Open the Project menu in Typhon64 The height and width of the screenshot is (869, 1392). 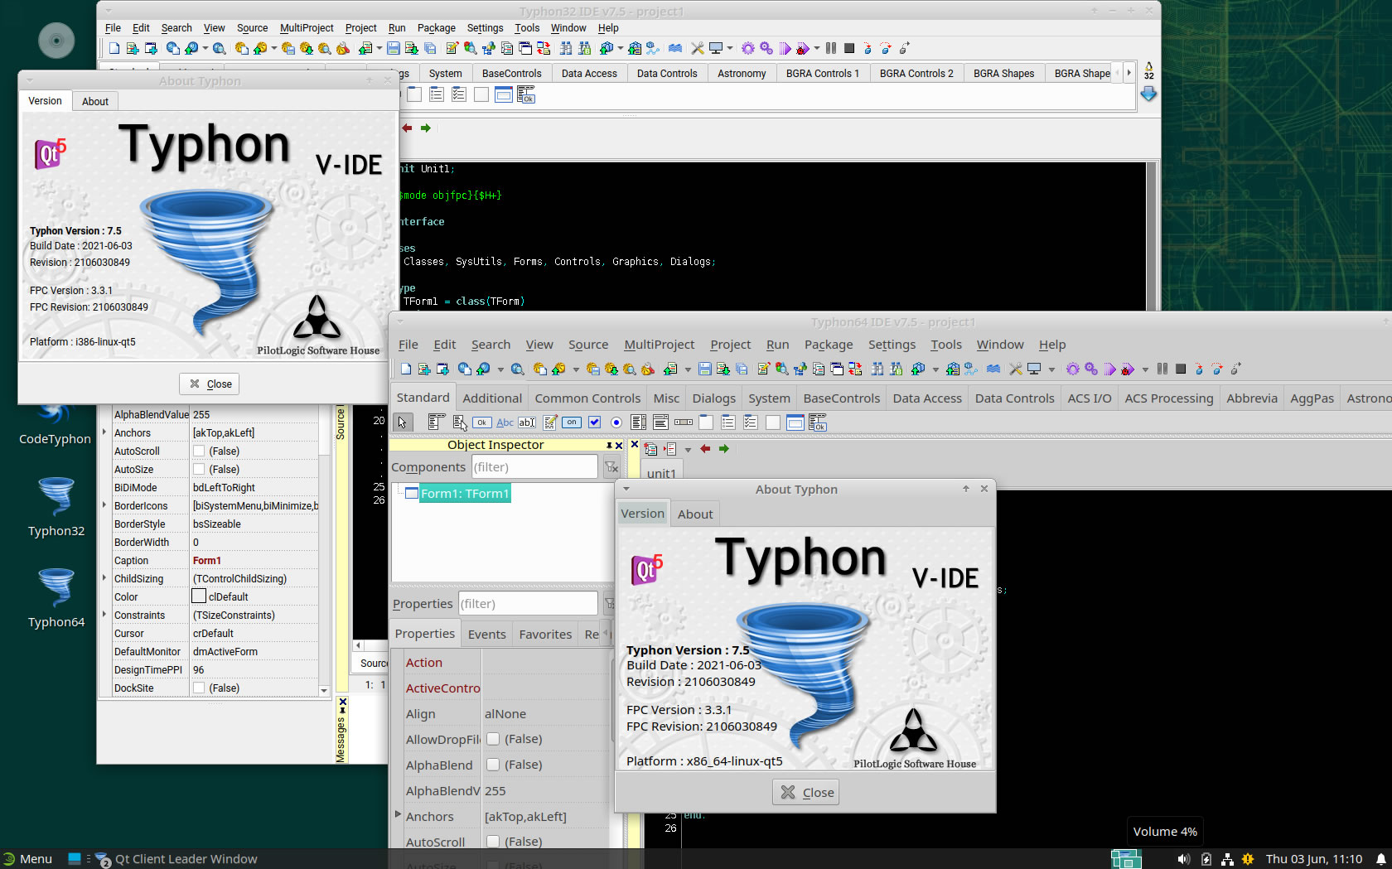coord(730,345)
